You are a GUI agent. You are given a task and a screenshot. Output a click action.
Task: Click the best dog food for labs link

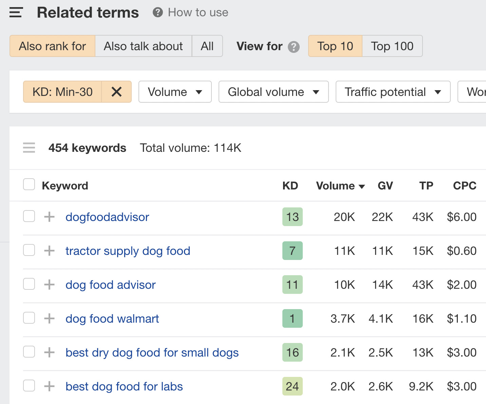[x=124, y=386]
